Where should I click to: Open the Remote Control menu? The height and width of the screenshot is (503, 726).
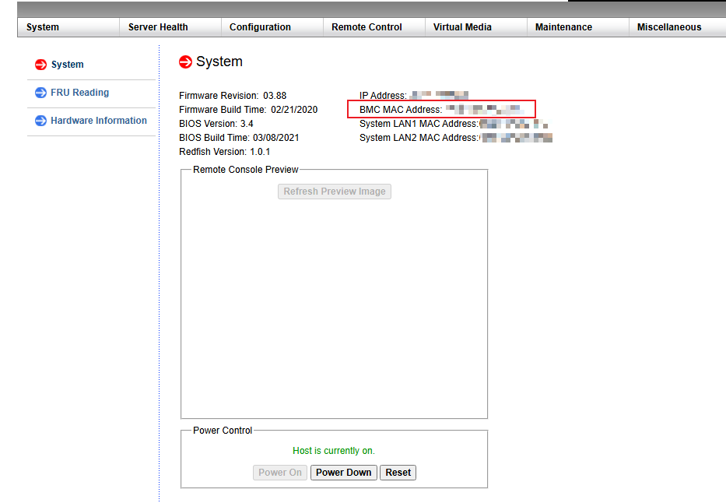click(x=367, y=27)
